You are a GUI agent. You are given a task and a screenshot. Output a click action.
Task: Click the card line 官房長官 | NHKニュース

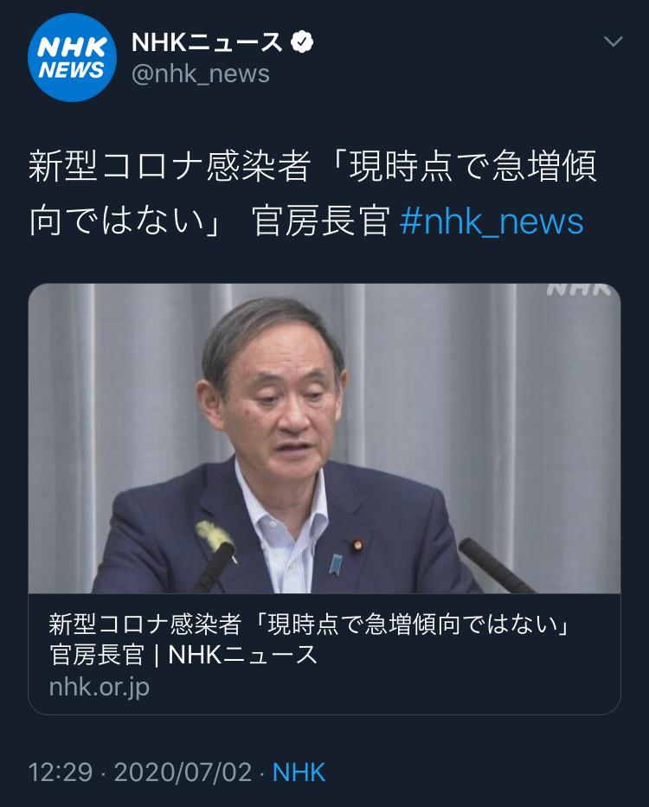(x=183, y=655)
